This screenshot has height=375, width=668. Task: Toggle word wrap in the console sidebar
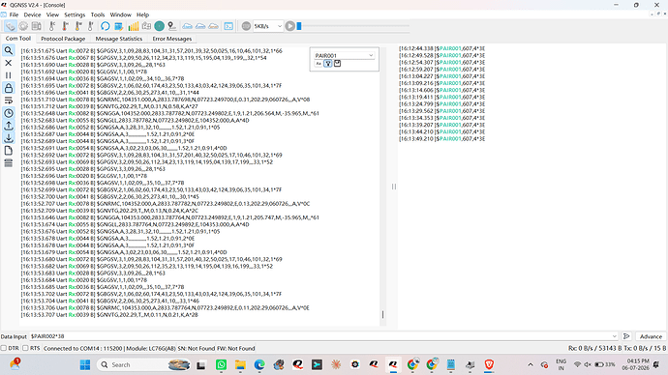[8, 101]
